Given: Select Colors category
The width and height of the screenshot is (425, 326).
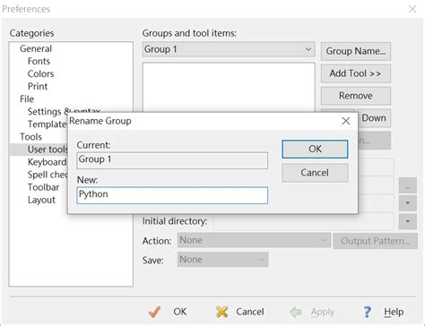Looking at the screenshot, I should tap(40, 73).
